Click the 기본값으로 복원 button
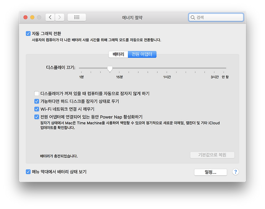 [x=212, y=155]
